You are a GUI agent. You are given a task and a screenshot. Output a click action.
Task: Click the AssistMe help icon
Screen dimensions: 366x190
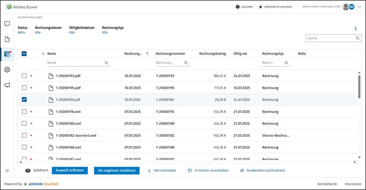238,7
